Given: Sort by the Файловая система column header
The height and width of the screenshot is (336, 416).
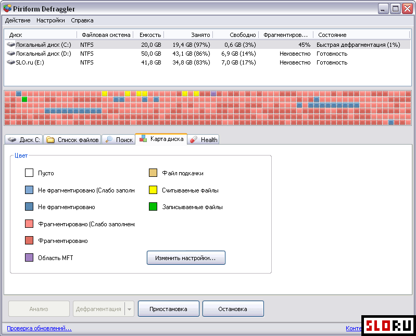Looking at the screenshot, I should pos(105,35).
